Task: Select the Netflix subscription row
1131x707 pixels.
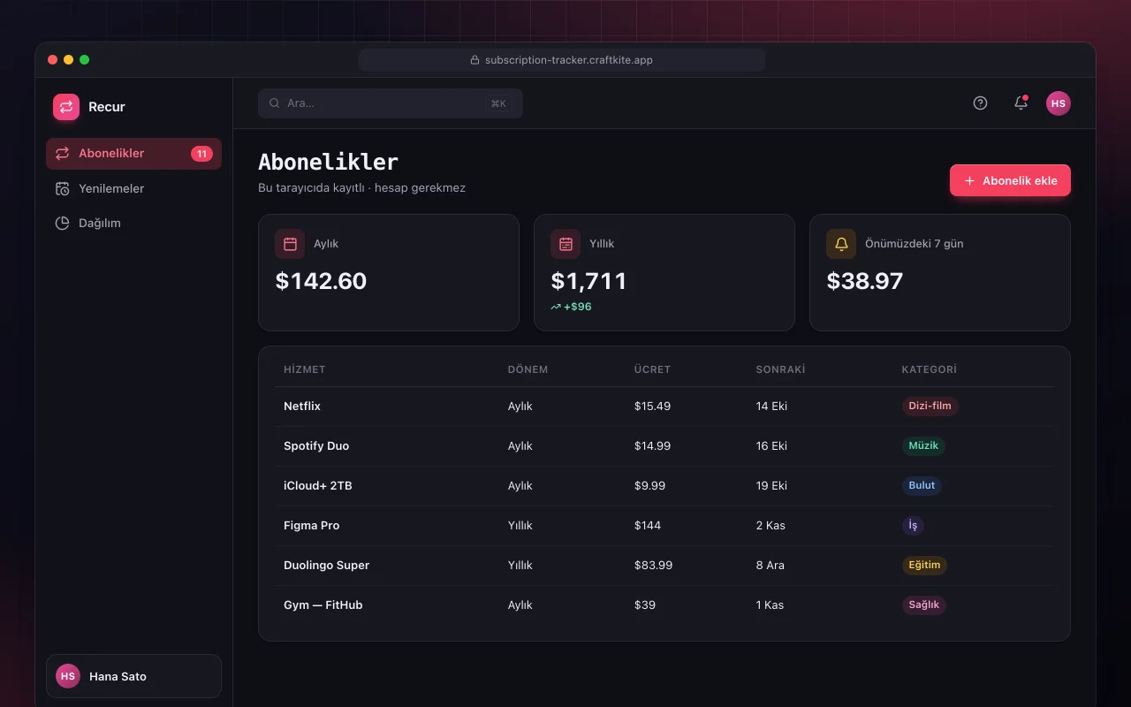Action: point(664,407)
